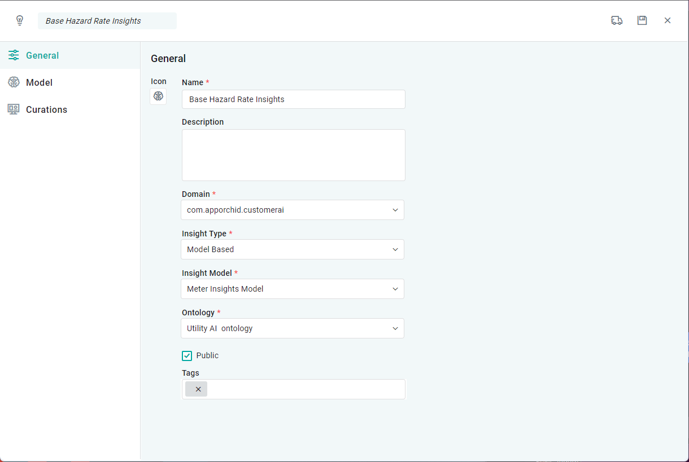Click inside the Description text area
689x462 pixels.
294,155
